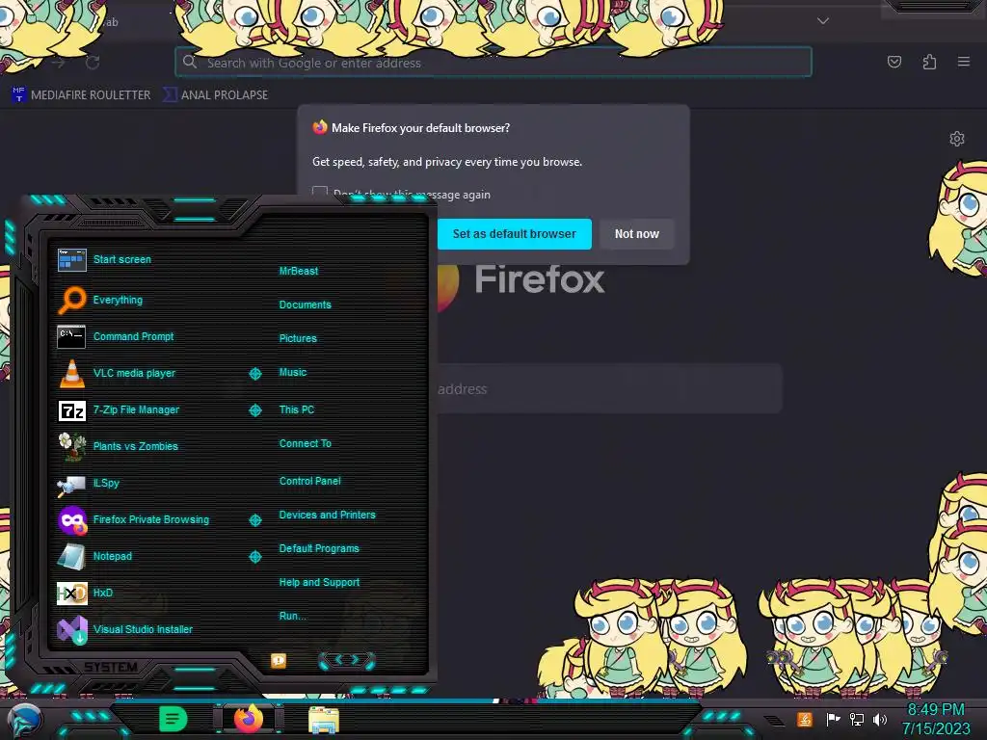The image size is (987, 740).
Task: Expand Firefox Private Browsing jump list arrow
Action: click(254, 520)
